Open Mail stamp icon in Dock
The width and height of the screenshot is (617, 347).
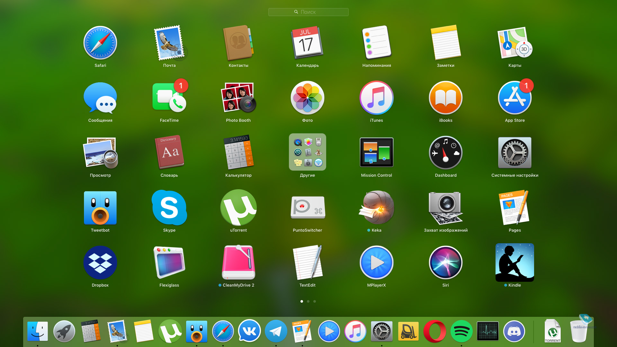pyautogui.click(x=117, y=331)
